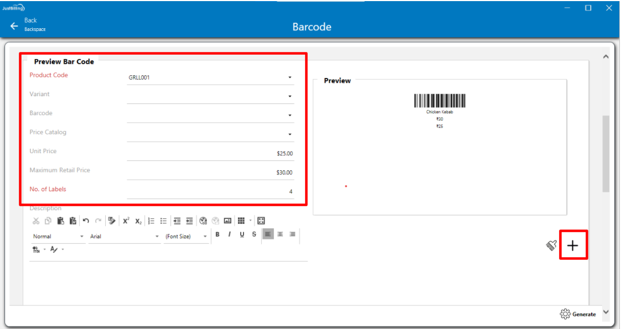Image resolution: width=621 pixels, height=329 pixels.
Task: Toggle bold formatting in description editor
Action: (218, 234)
